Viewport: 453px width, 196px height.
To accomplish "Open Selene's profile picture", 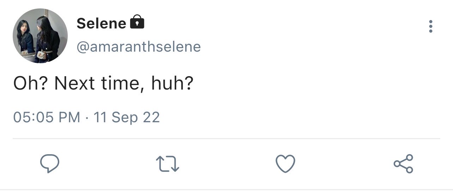I will point(40,36).
